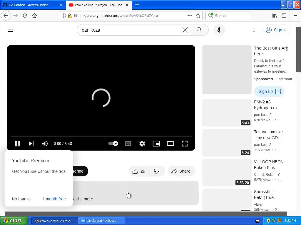Like the video with 29 likes

(139, 171)
